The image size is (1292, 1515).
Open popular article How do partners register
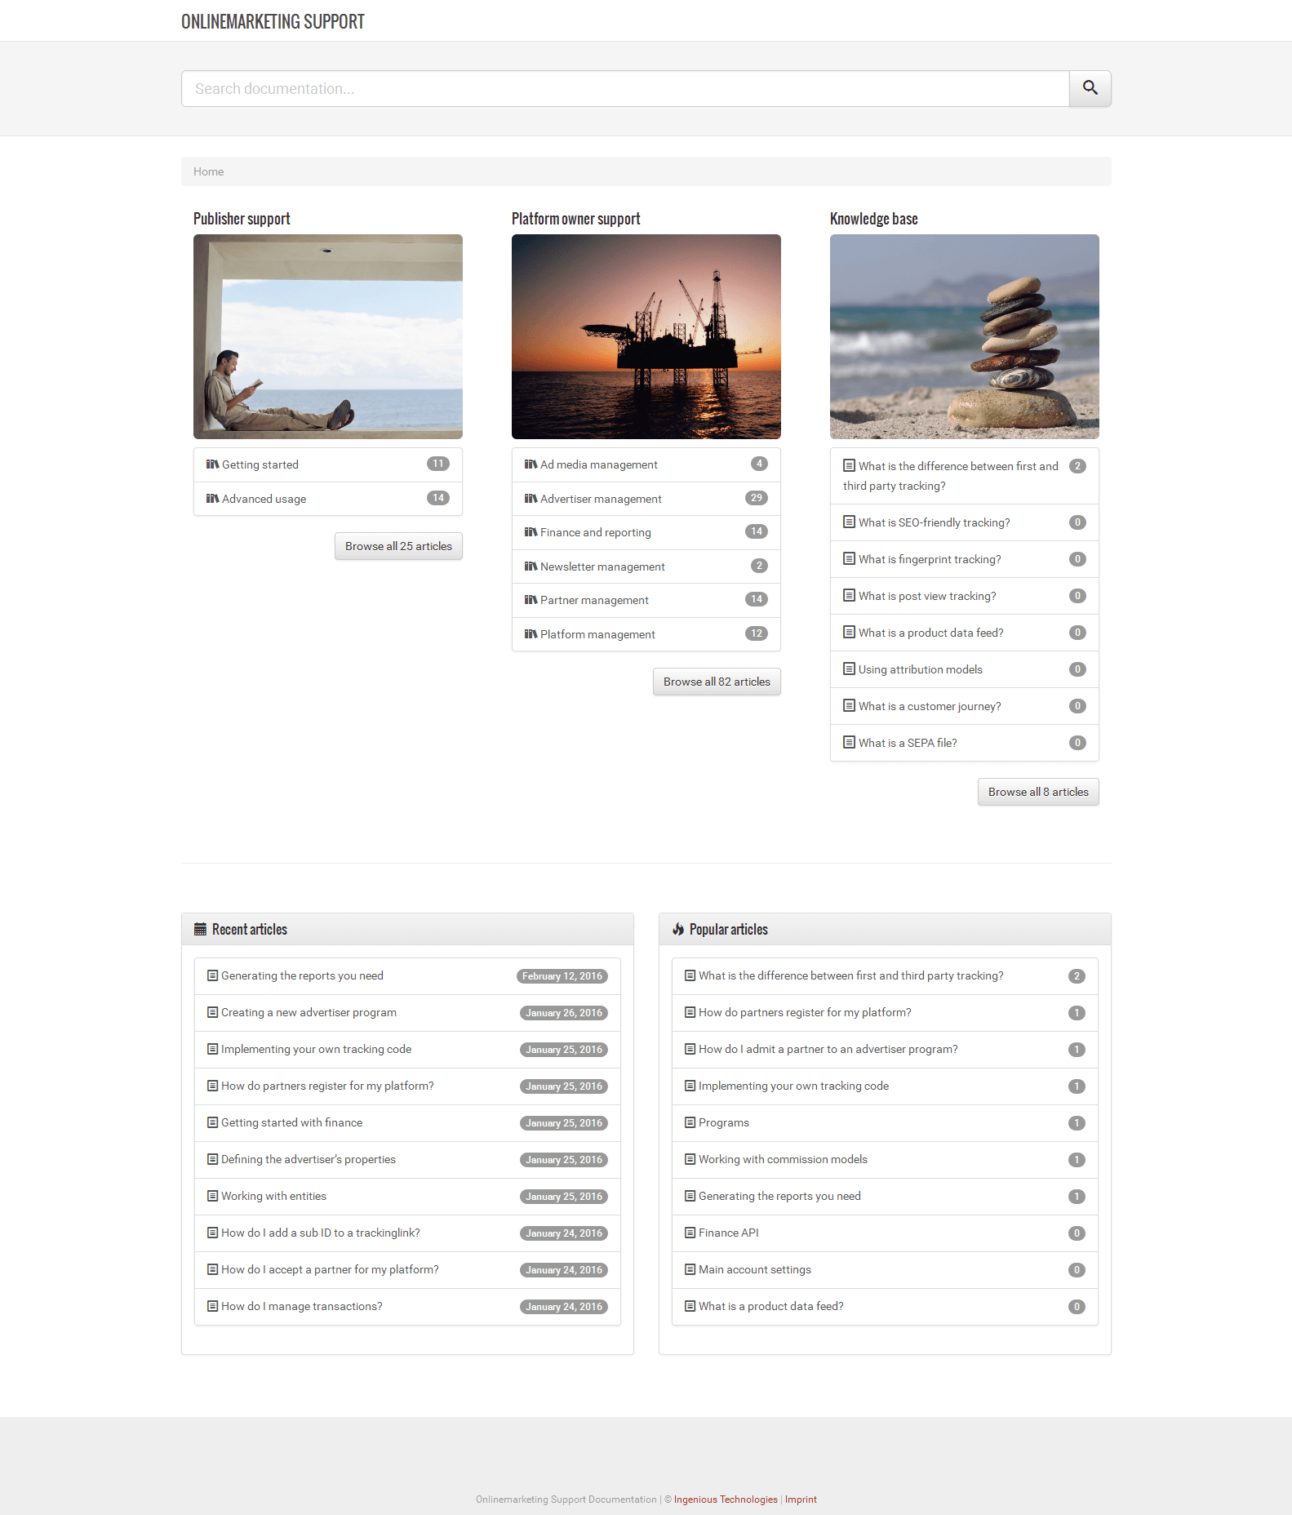pos(885,1012)
